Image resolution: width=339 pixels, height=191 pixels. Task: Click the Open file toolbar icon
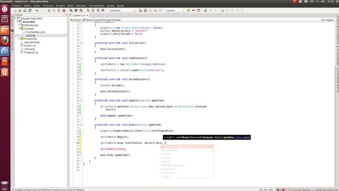click(x=20, y=11)
